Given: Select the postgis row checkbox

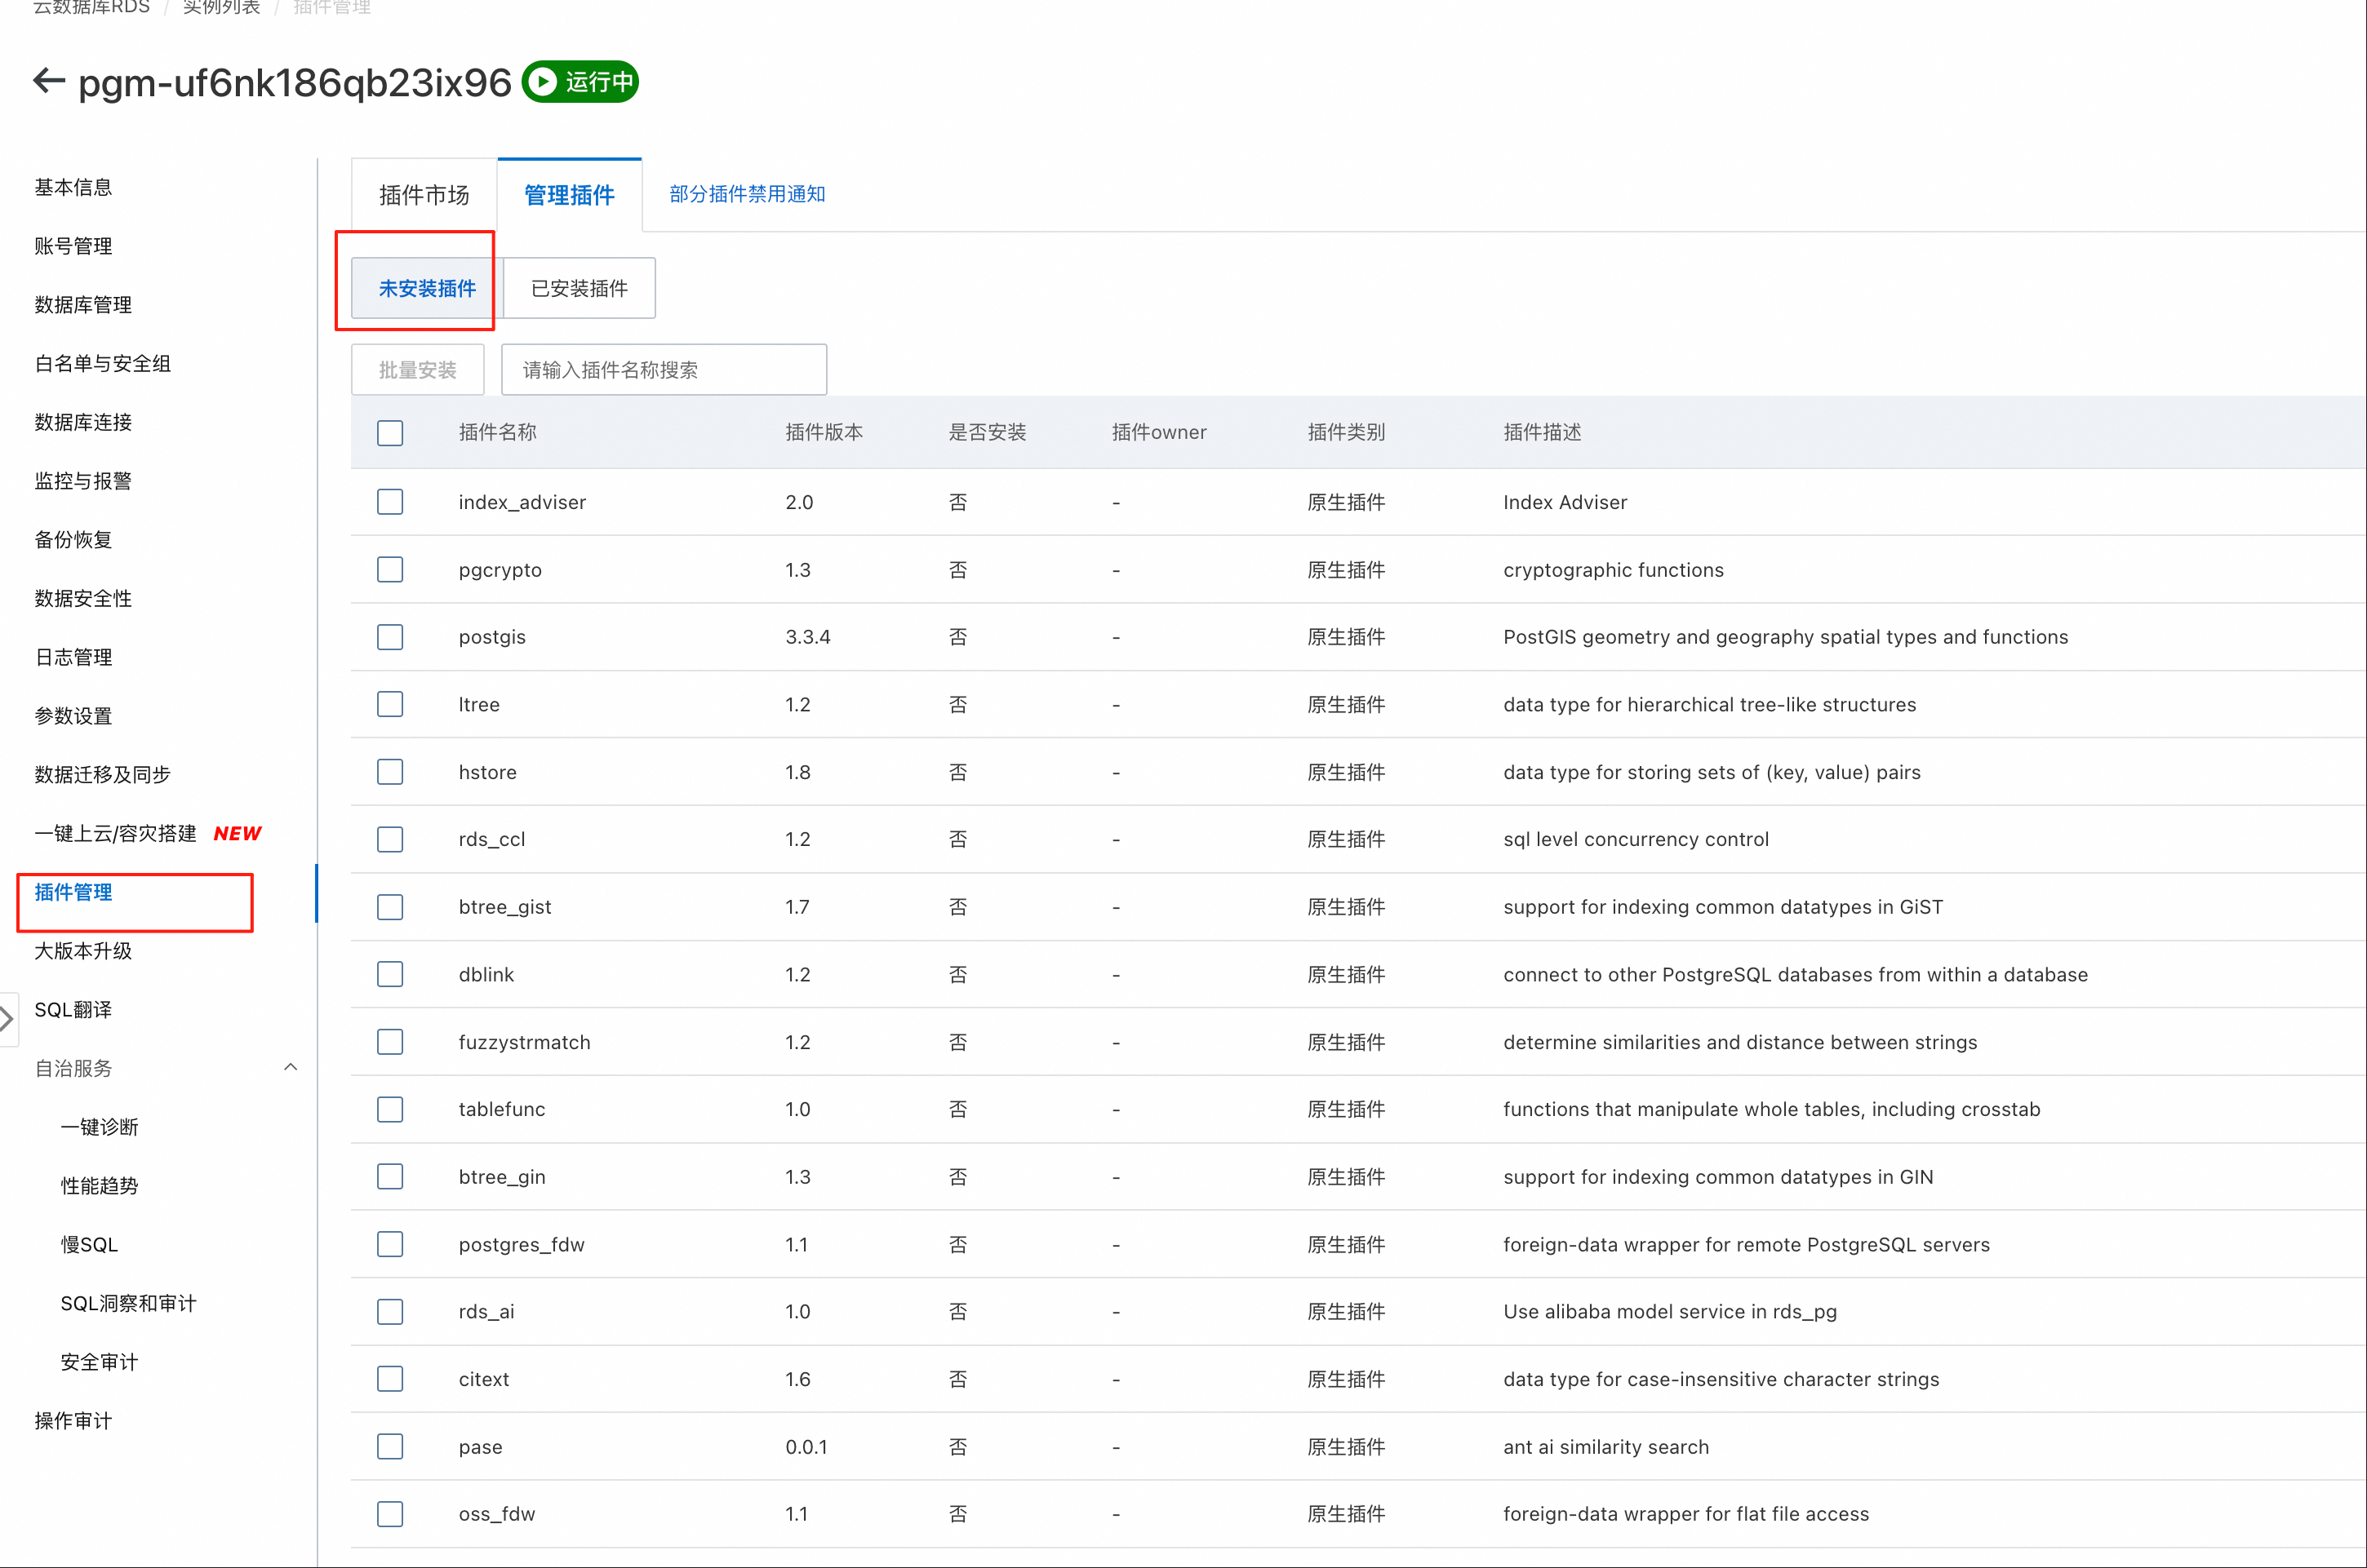Looking at the screenshot, I should coord(390,637).
